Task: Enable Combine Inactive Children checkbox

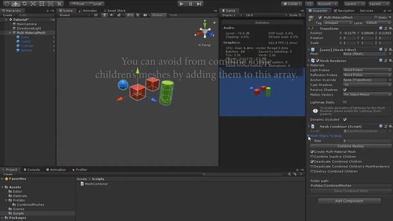Action: click(312, 157)
